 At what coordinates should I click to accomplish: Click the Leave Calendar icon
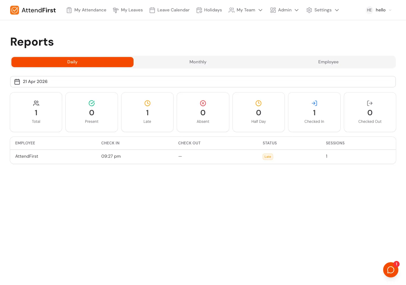tap(153, 10)
